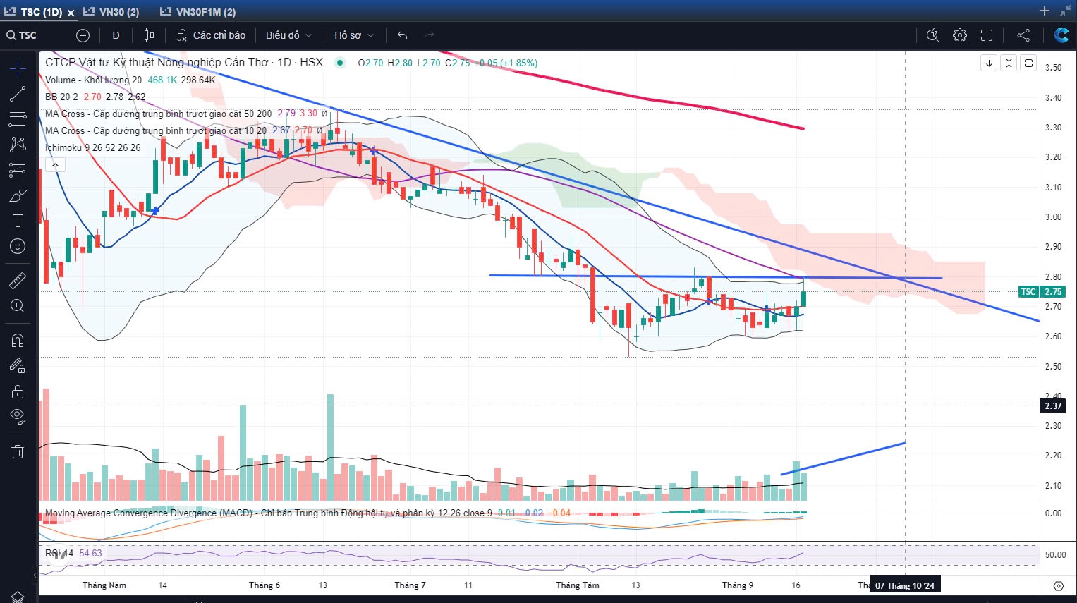1077x603 pixels.
Task: Open time axis settings target icon
Action: 1058,586
